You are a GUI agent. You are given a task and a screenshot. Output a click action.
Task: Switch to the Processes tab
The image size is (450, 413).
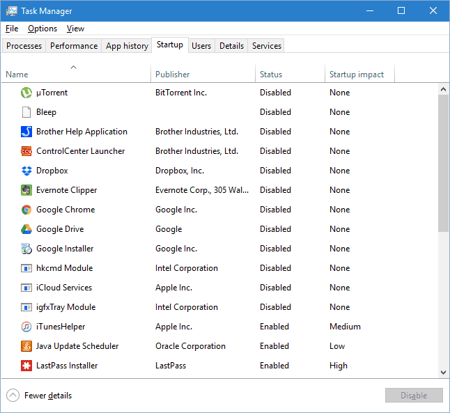(24, 46)
